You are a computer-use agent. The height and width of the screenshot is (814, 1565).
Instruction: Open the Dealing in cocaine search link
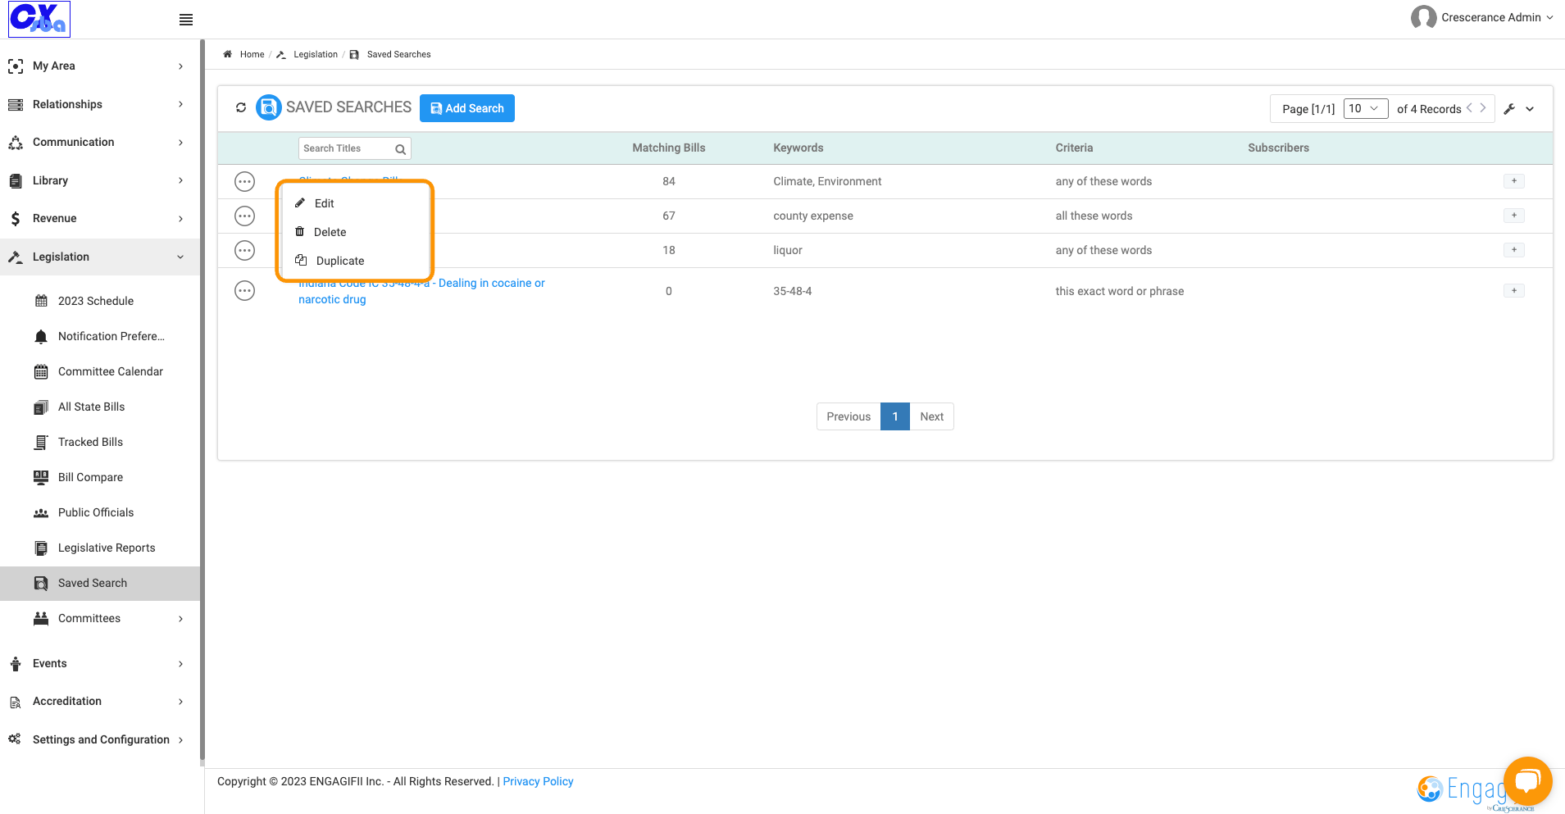(x=421, y=291)
